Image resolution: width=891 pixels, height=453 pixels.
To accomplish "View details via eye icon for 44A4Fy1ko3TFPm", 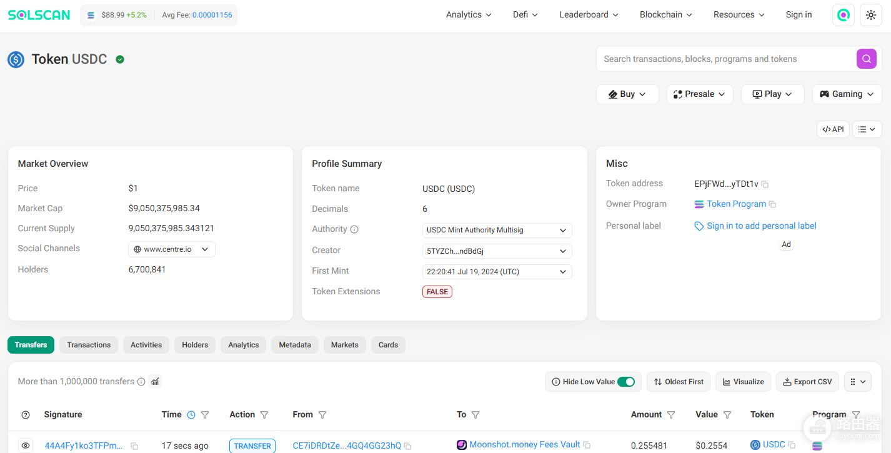I will click(26, 446).
